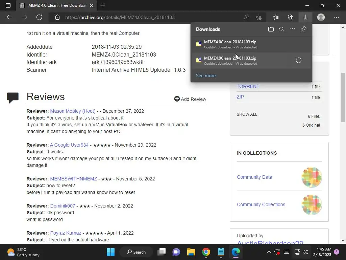Viewport: 346px width, 260px height.
Task: Open a new browser tab
Action: pos(103,5)
